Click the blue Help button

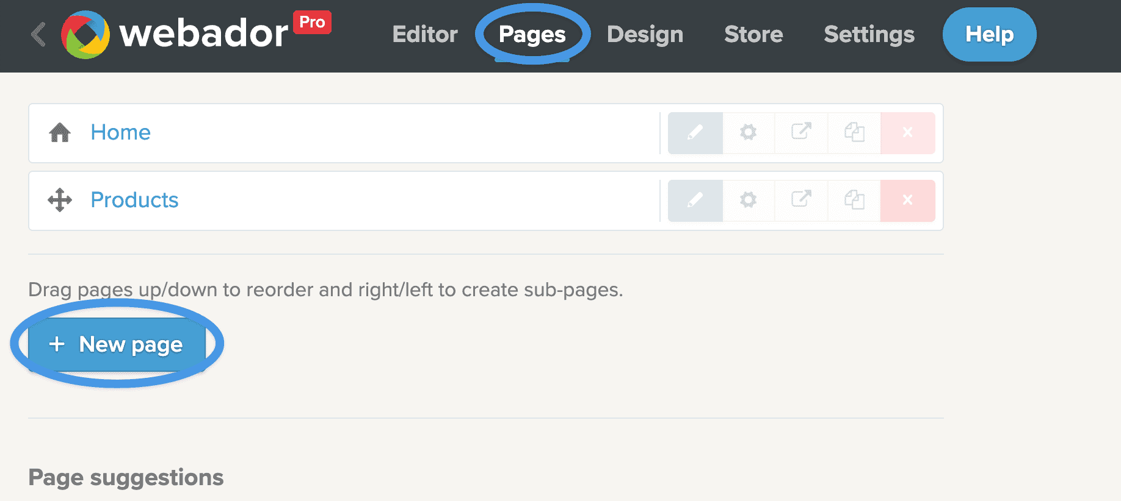pos(989,34)
